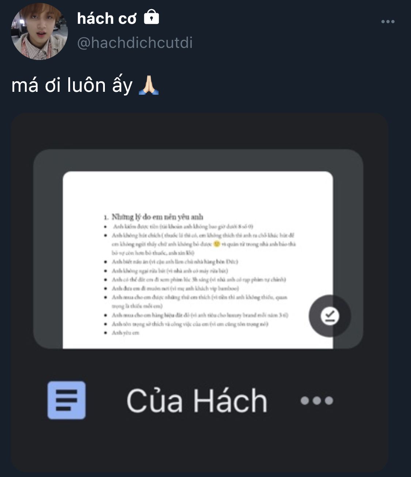Open the @hachdichcutdi handle link
Viewport: 411px width, 477px height.
pos(135,43)
